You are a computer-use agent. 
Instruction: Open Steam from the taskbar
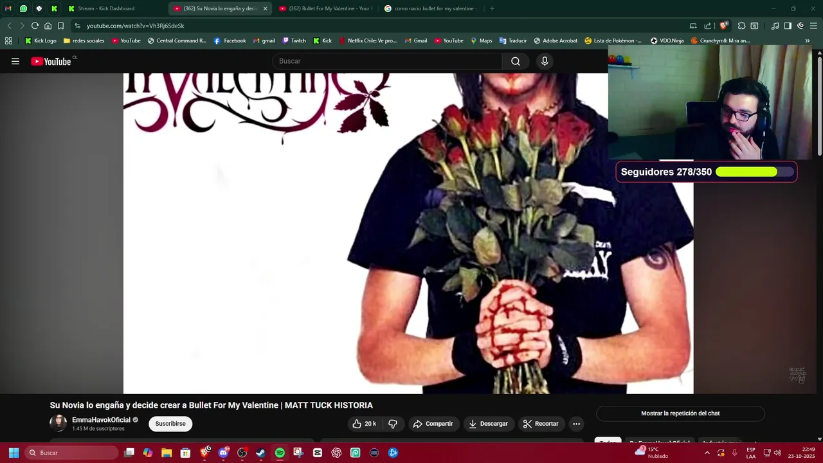pyautogui.click(x=260, y=453)
